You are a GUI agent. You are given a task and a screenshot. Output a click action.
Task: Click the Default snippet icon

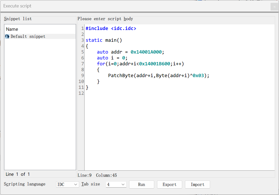pyautogui.click(x=7, y=36)
